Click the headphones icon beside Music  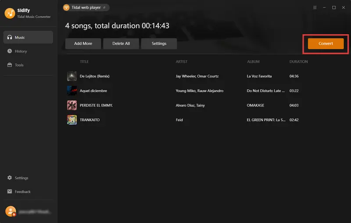10,37
